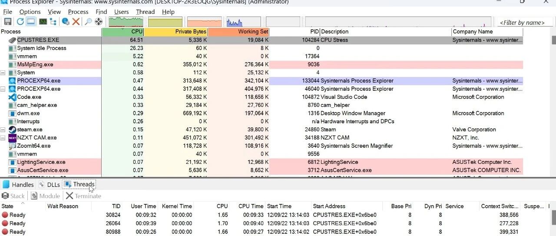The width and height of the screenshot is (556, 236).
Task: Click the process Properties gear icon
Action: point(66,21)
